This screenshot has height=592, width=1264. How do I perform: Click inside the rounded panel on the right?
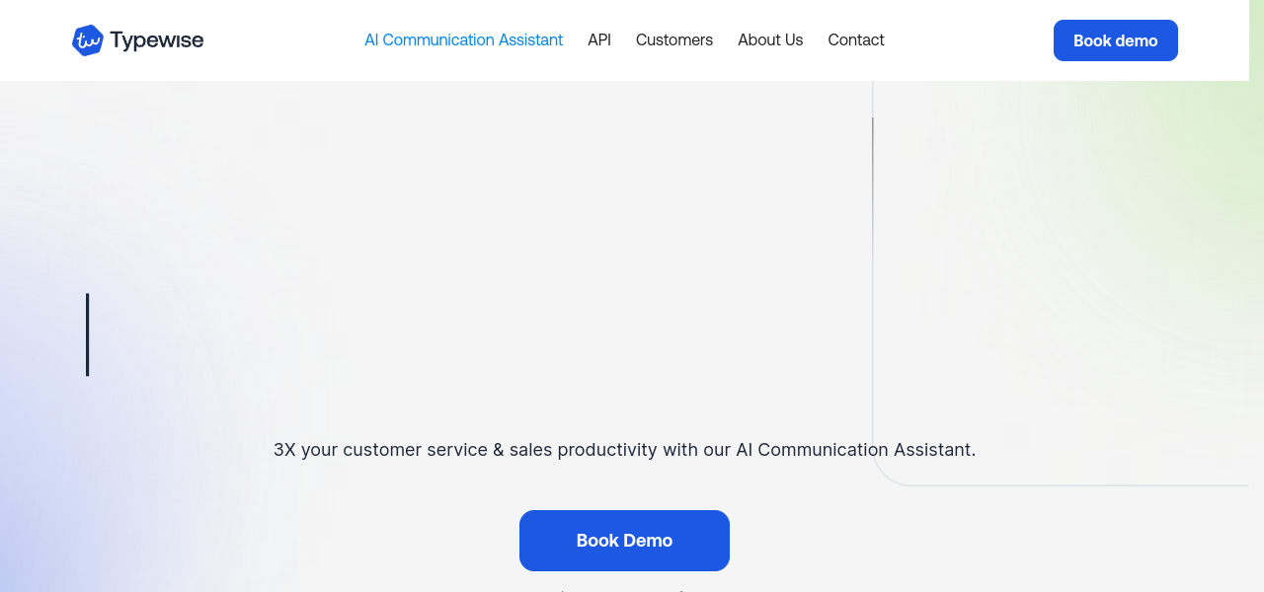[1057, 296]
